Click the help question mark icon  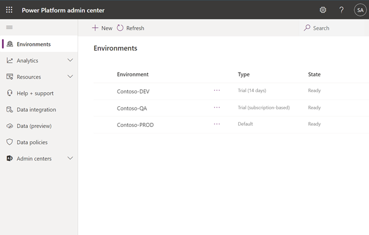coord(341,10)
